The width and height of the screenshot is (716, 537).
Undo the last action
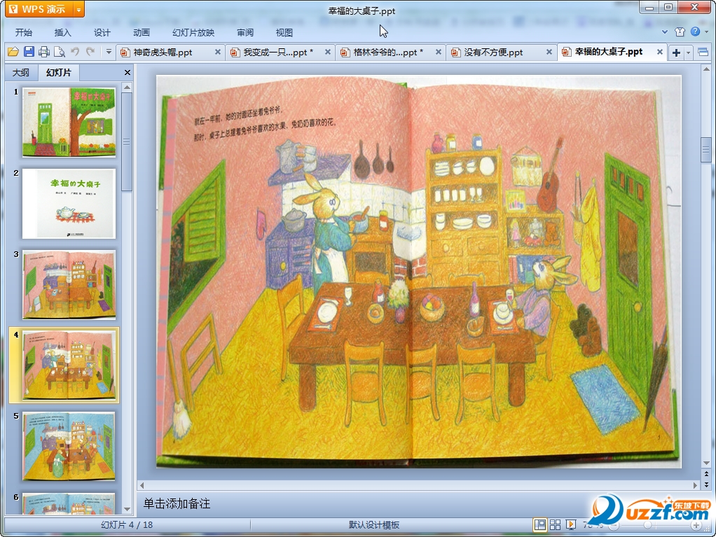(x=75, y=52)
